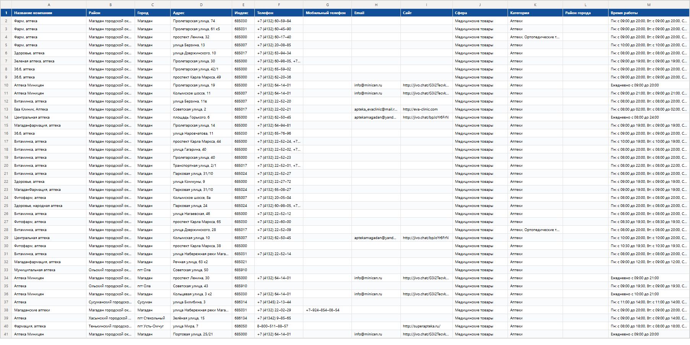Click address 'площадь Горького, 6'
This screenshot has width=690, height=345.
[201, 117]
